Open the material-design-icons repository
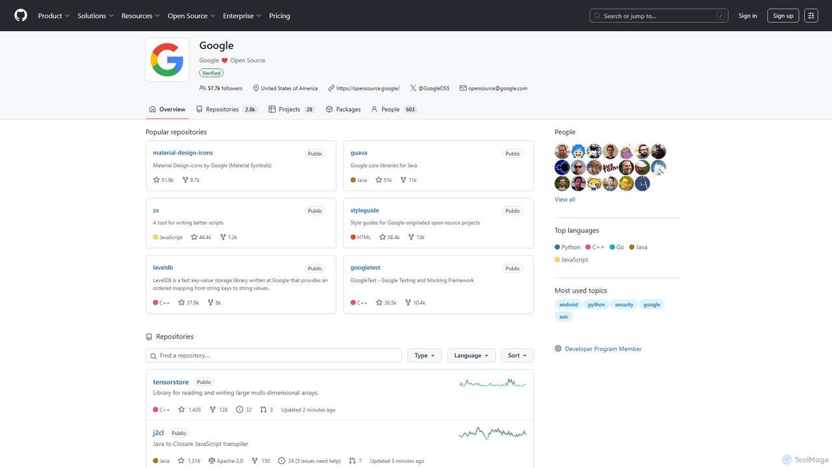This screenshot has height=468, width=832. (183, 153)
